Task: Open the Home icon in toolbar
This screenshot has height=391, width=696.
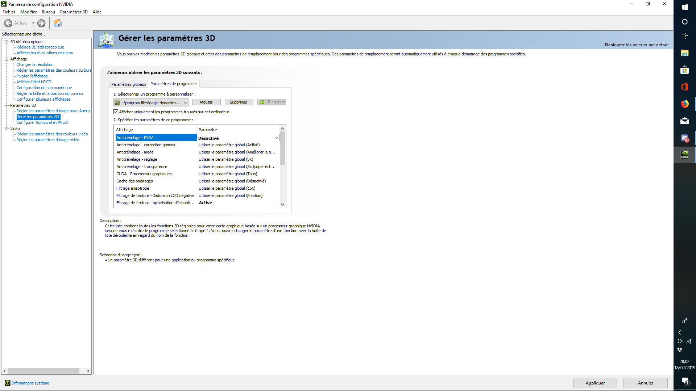Action: coord(58,23)
